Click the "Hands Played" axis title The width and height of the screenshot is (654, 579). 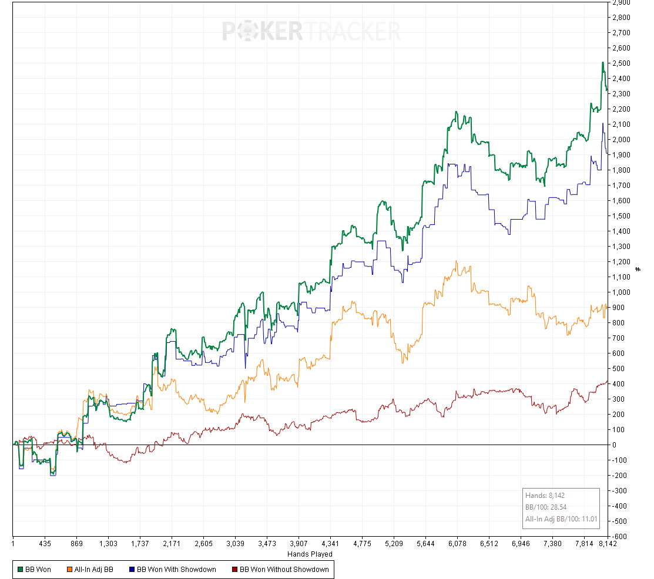tap(310, 554)
